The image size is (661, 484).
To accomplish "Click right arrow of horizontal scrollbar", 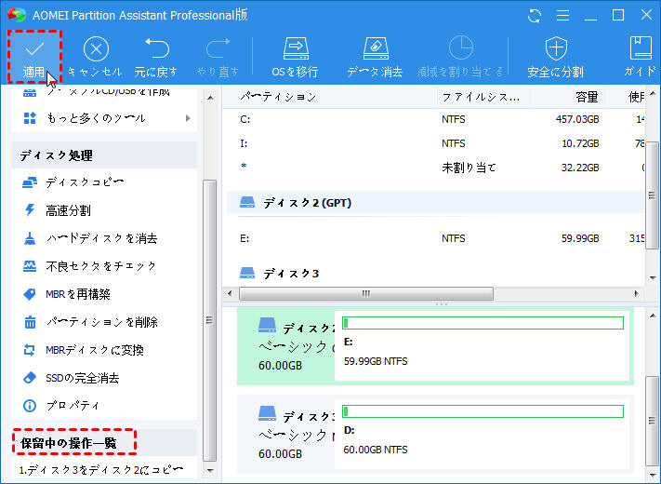I will (x=637, y=293).
